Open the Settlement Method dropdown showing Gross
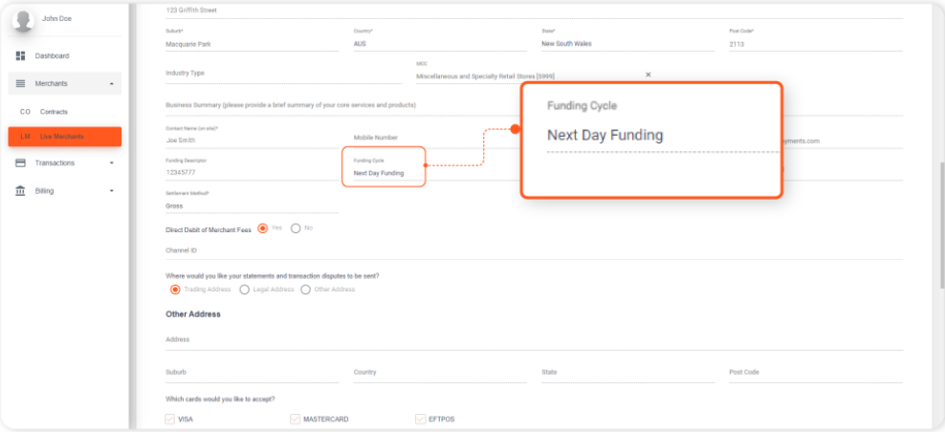The image size is (945, 432). [252, 203]
